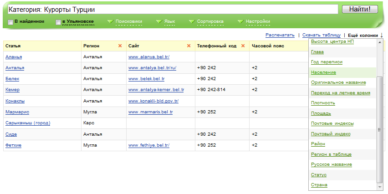The height and width of the screenshot is (194, 388).
Task: Open the Скачать таблицу link
Action: click(x=321, y=35)
